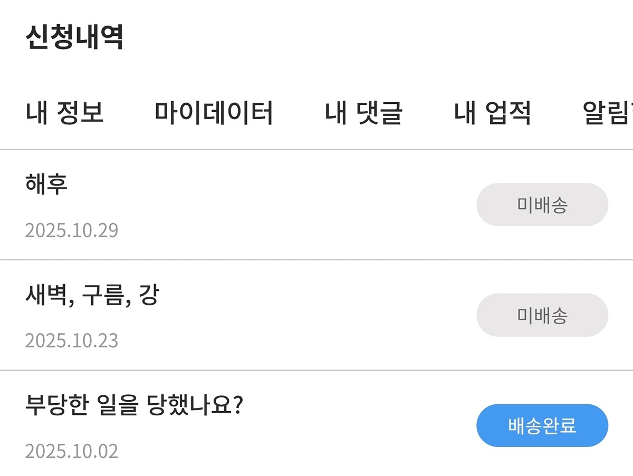Click the blank middle area of the 해후 row

pos(295,205)
